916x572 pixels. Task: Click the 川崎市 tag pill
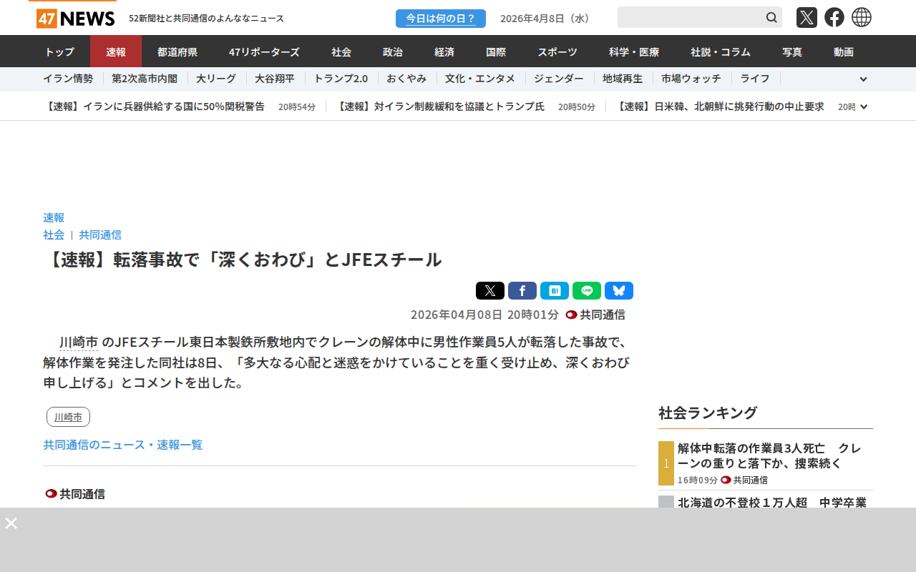coord(68,417)
